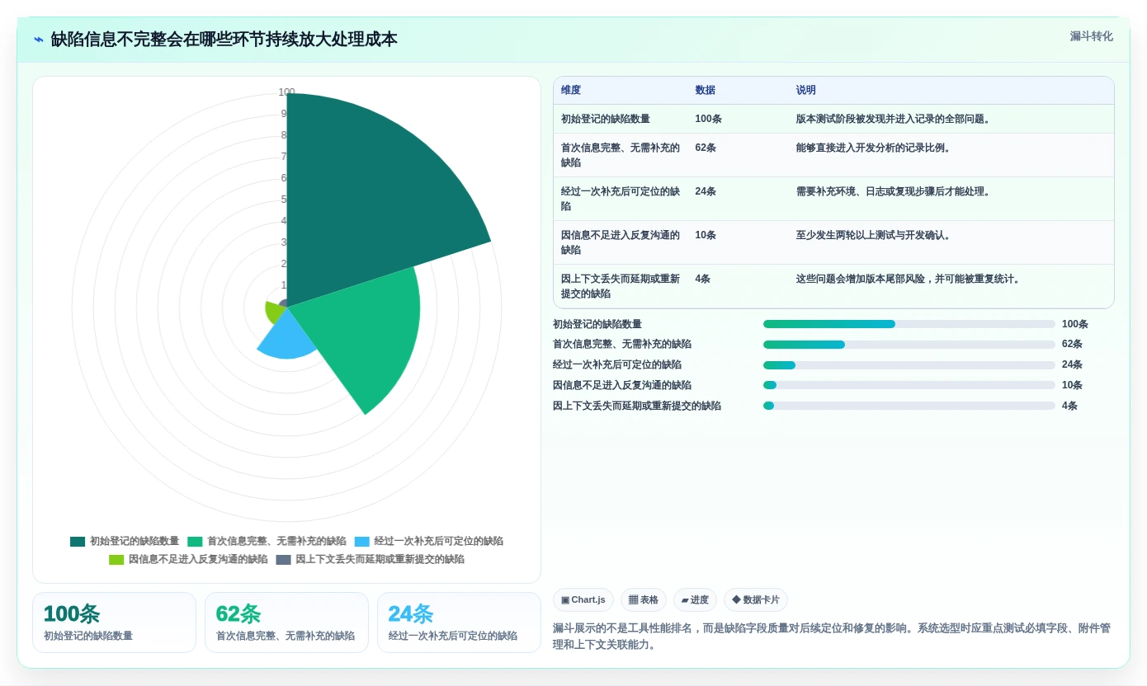The image size is (1147, 686).
Task: Toggle legend swatch 因信息不足进入反复沟通的缺陷
Action: pos(116,560)
